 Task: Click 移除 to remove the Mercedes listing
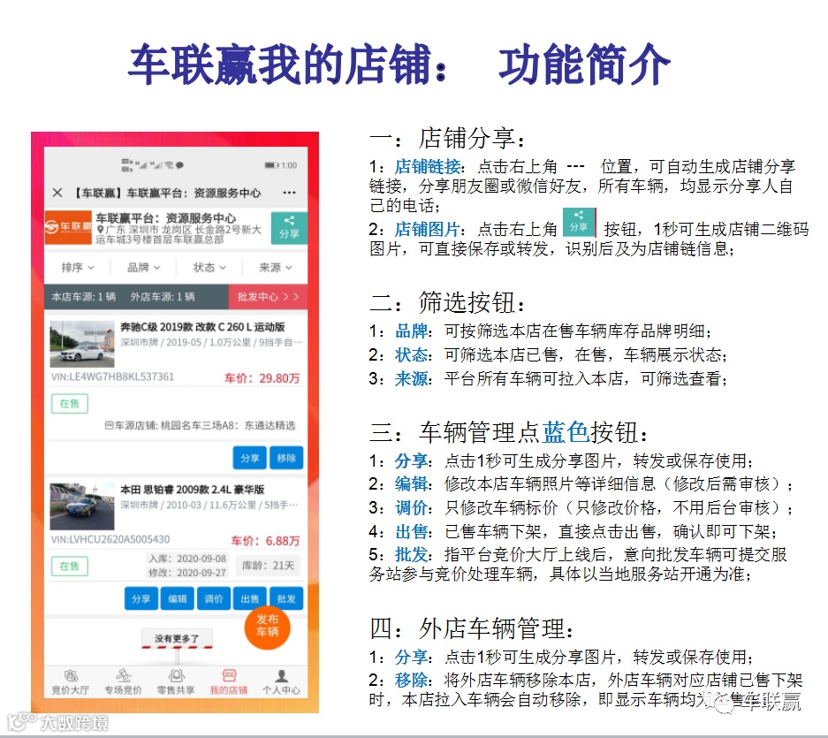(x=286, y=458)
